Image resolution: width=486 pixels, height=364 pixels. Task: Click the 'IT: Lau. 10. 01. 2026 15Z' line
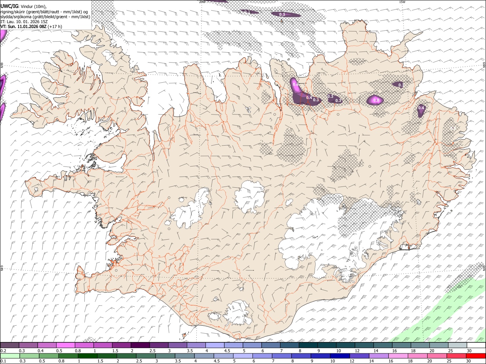click(24, 22)
